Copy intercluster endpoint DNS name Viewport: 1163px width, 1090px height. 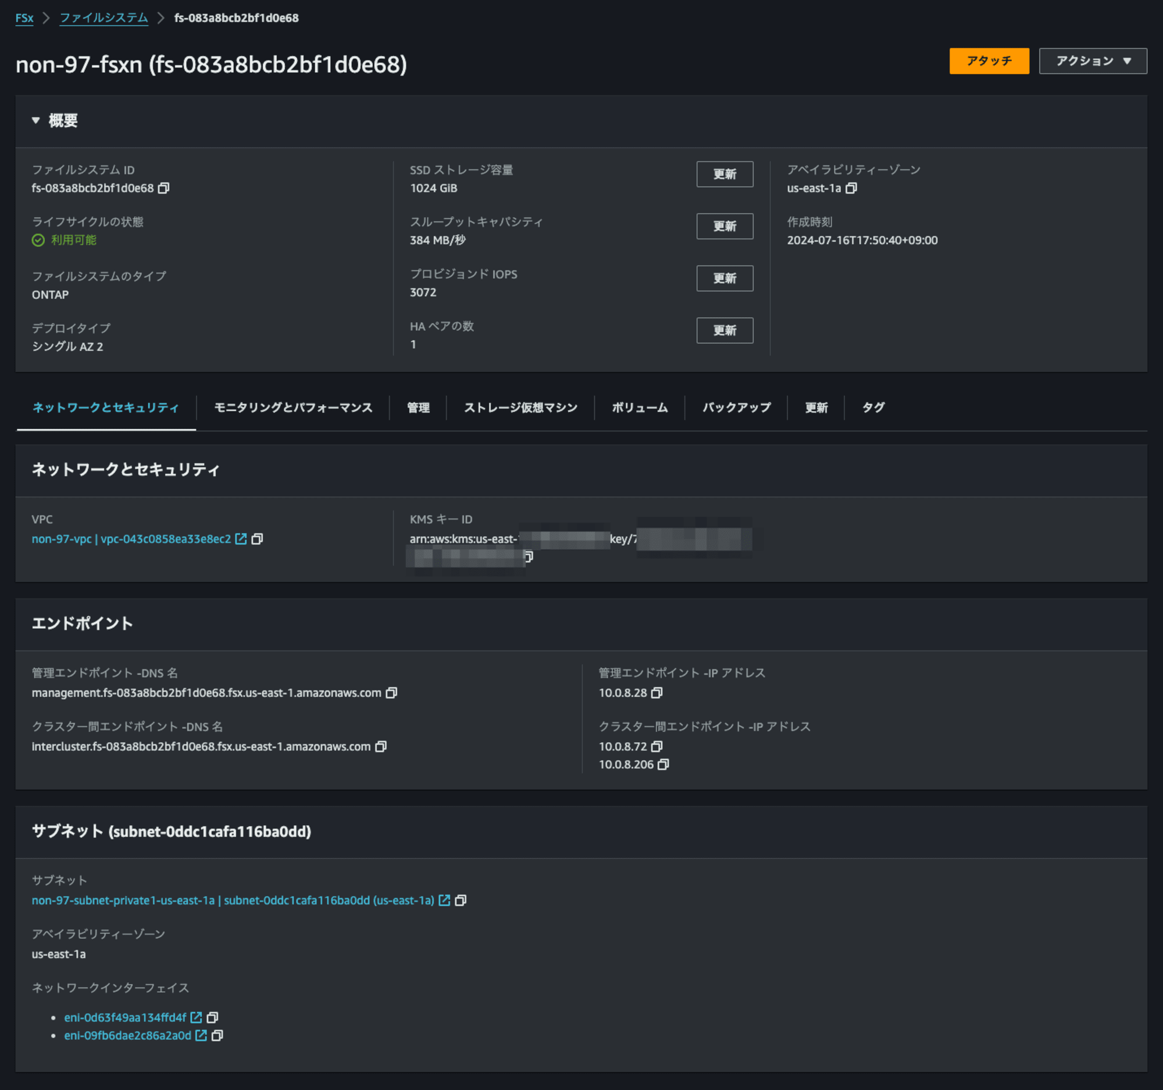pyautogui.click(x=381, y=746)
